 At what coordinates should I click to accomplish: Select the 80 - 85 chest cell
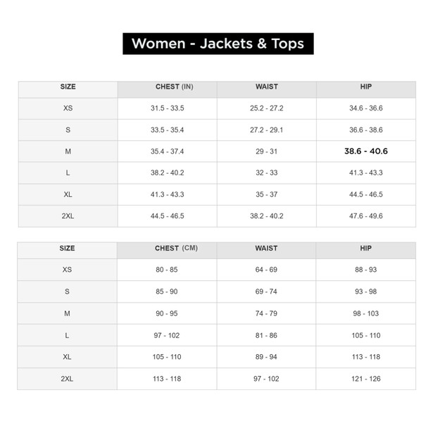click(167, 270)
